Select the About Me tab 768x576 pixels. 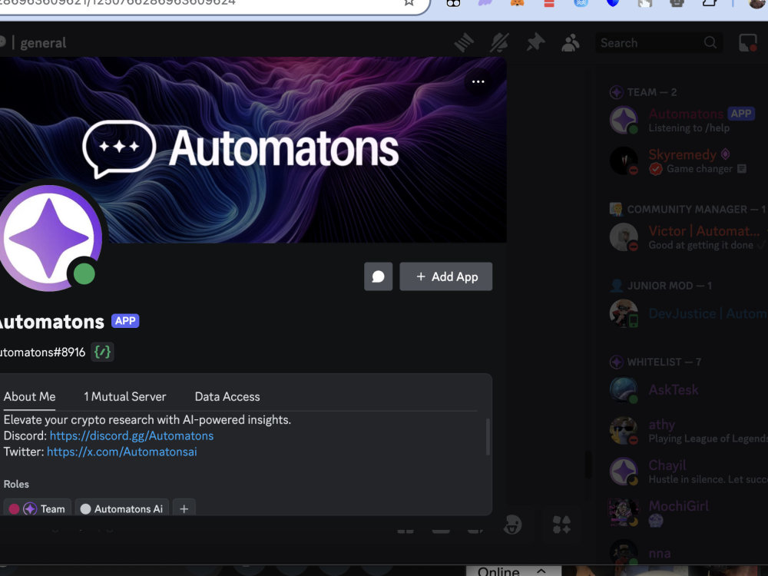(29, 396)
